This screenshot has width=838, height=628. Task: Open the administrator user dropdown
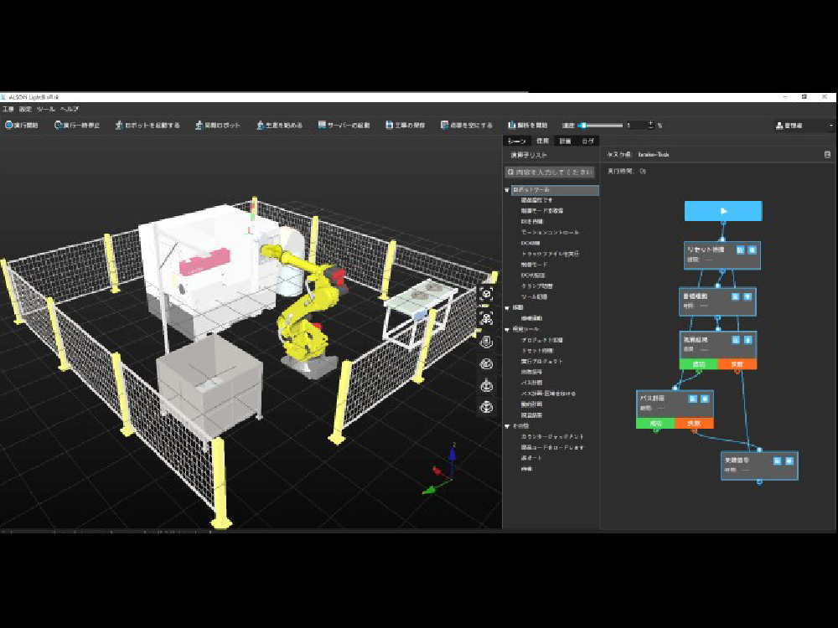coord(803,126)
